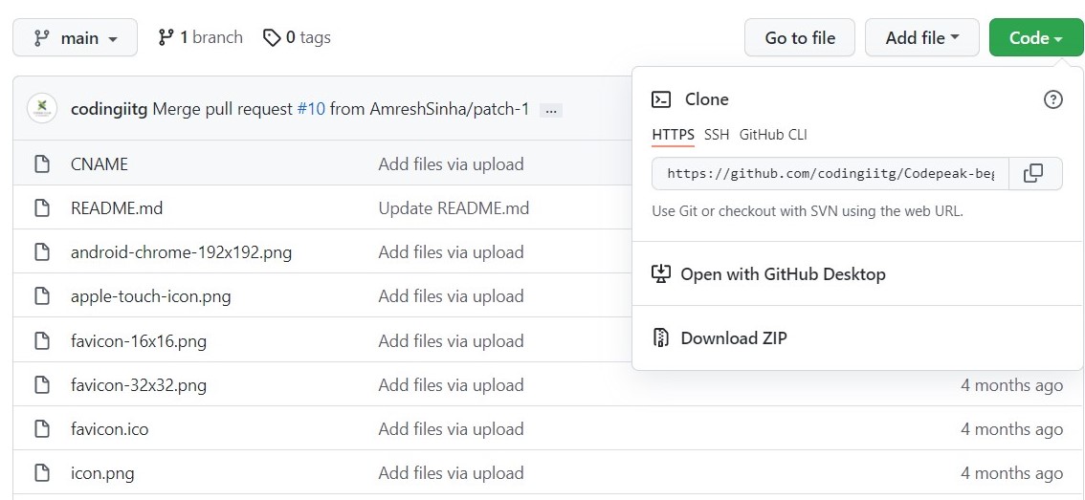Click the terminal icon beside Clone
The width and height of the screenshot is (1085, 500).
pyautogui.click(x=661, y=99)
